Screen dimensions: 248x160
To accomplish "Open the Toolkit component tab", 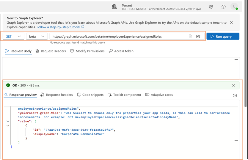I will coord(124,95).
